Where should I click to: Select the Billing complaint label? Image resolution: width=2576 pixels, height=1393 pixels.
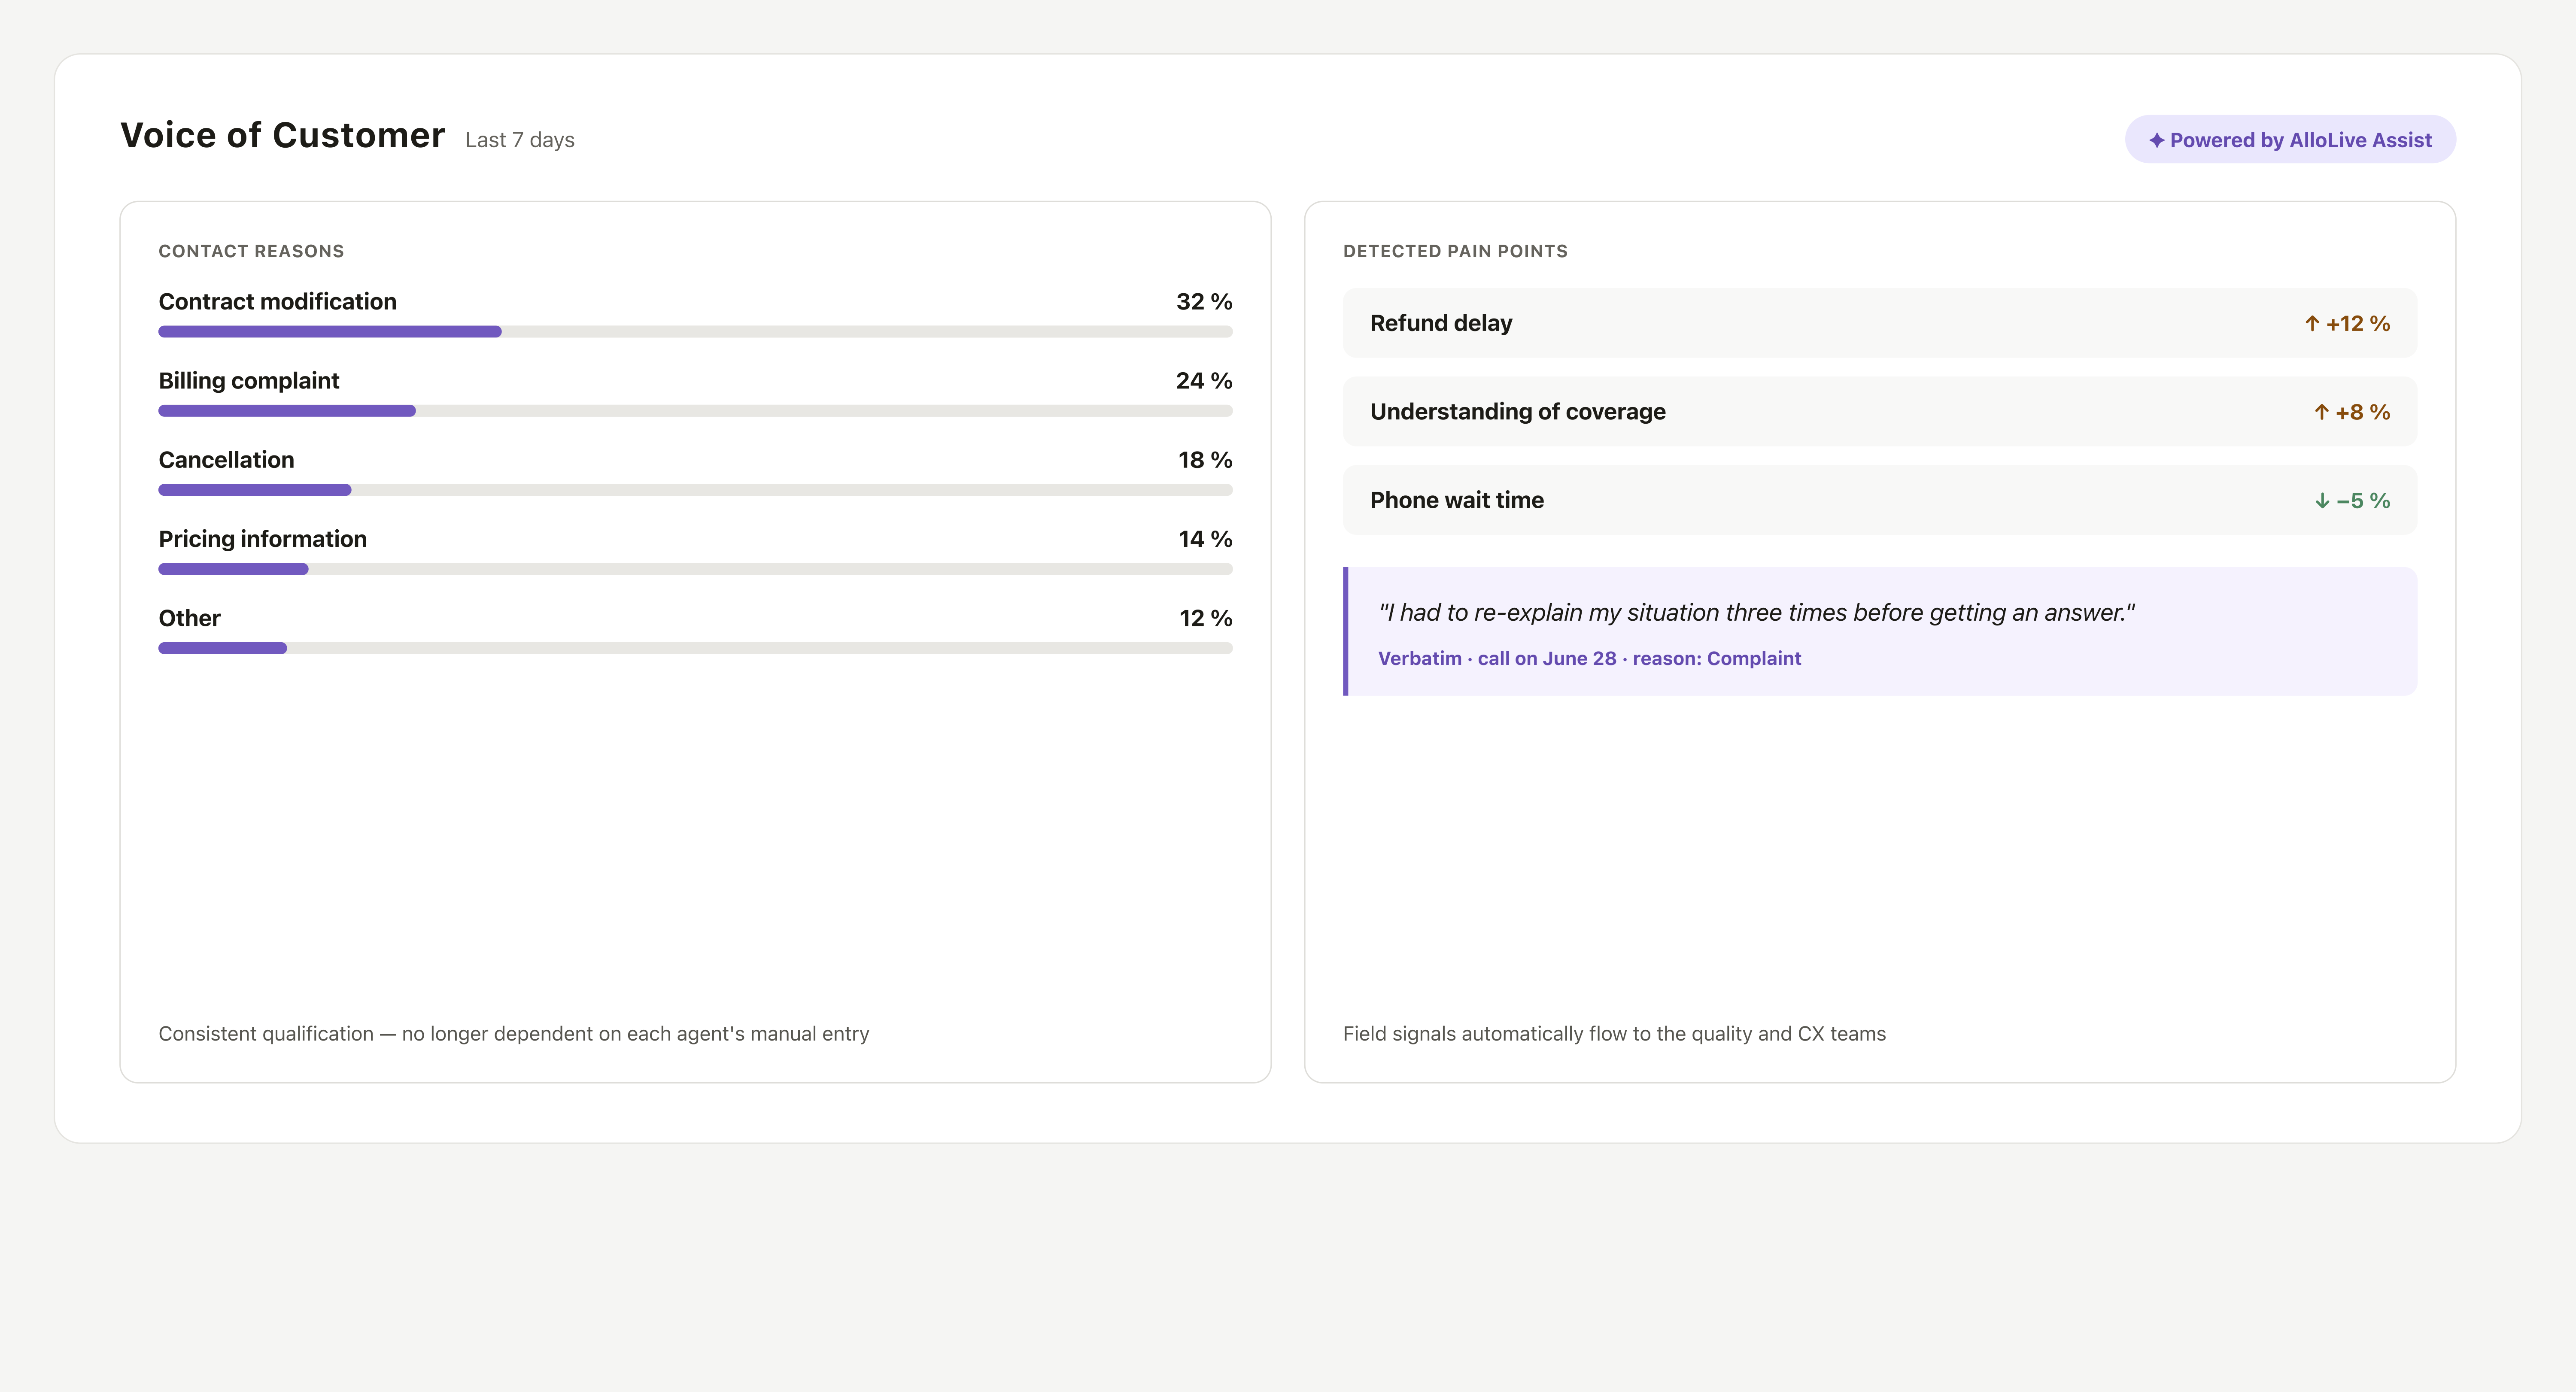249,381
